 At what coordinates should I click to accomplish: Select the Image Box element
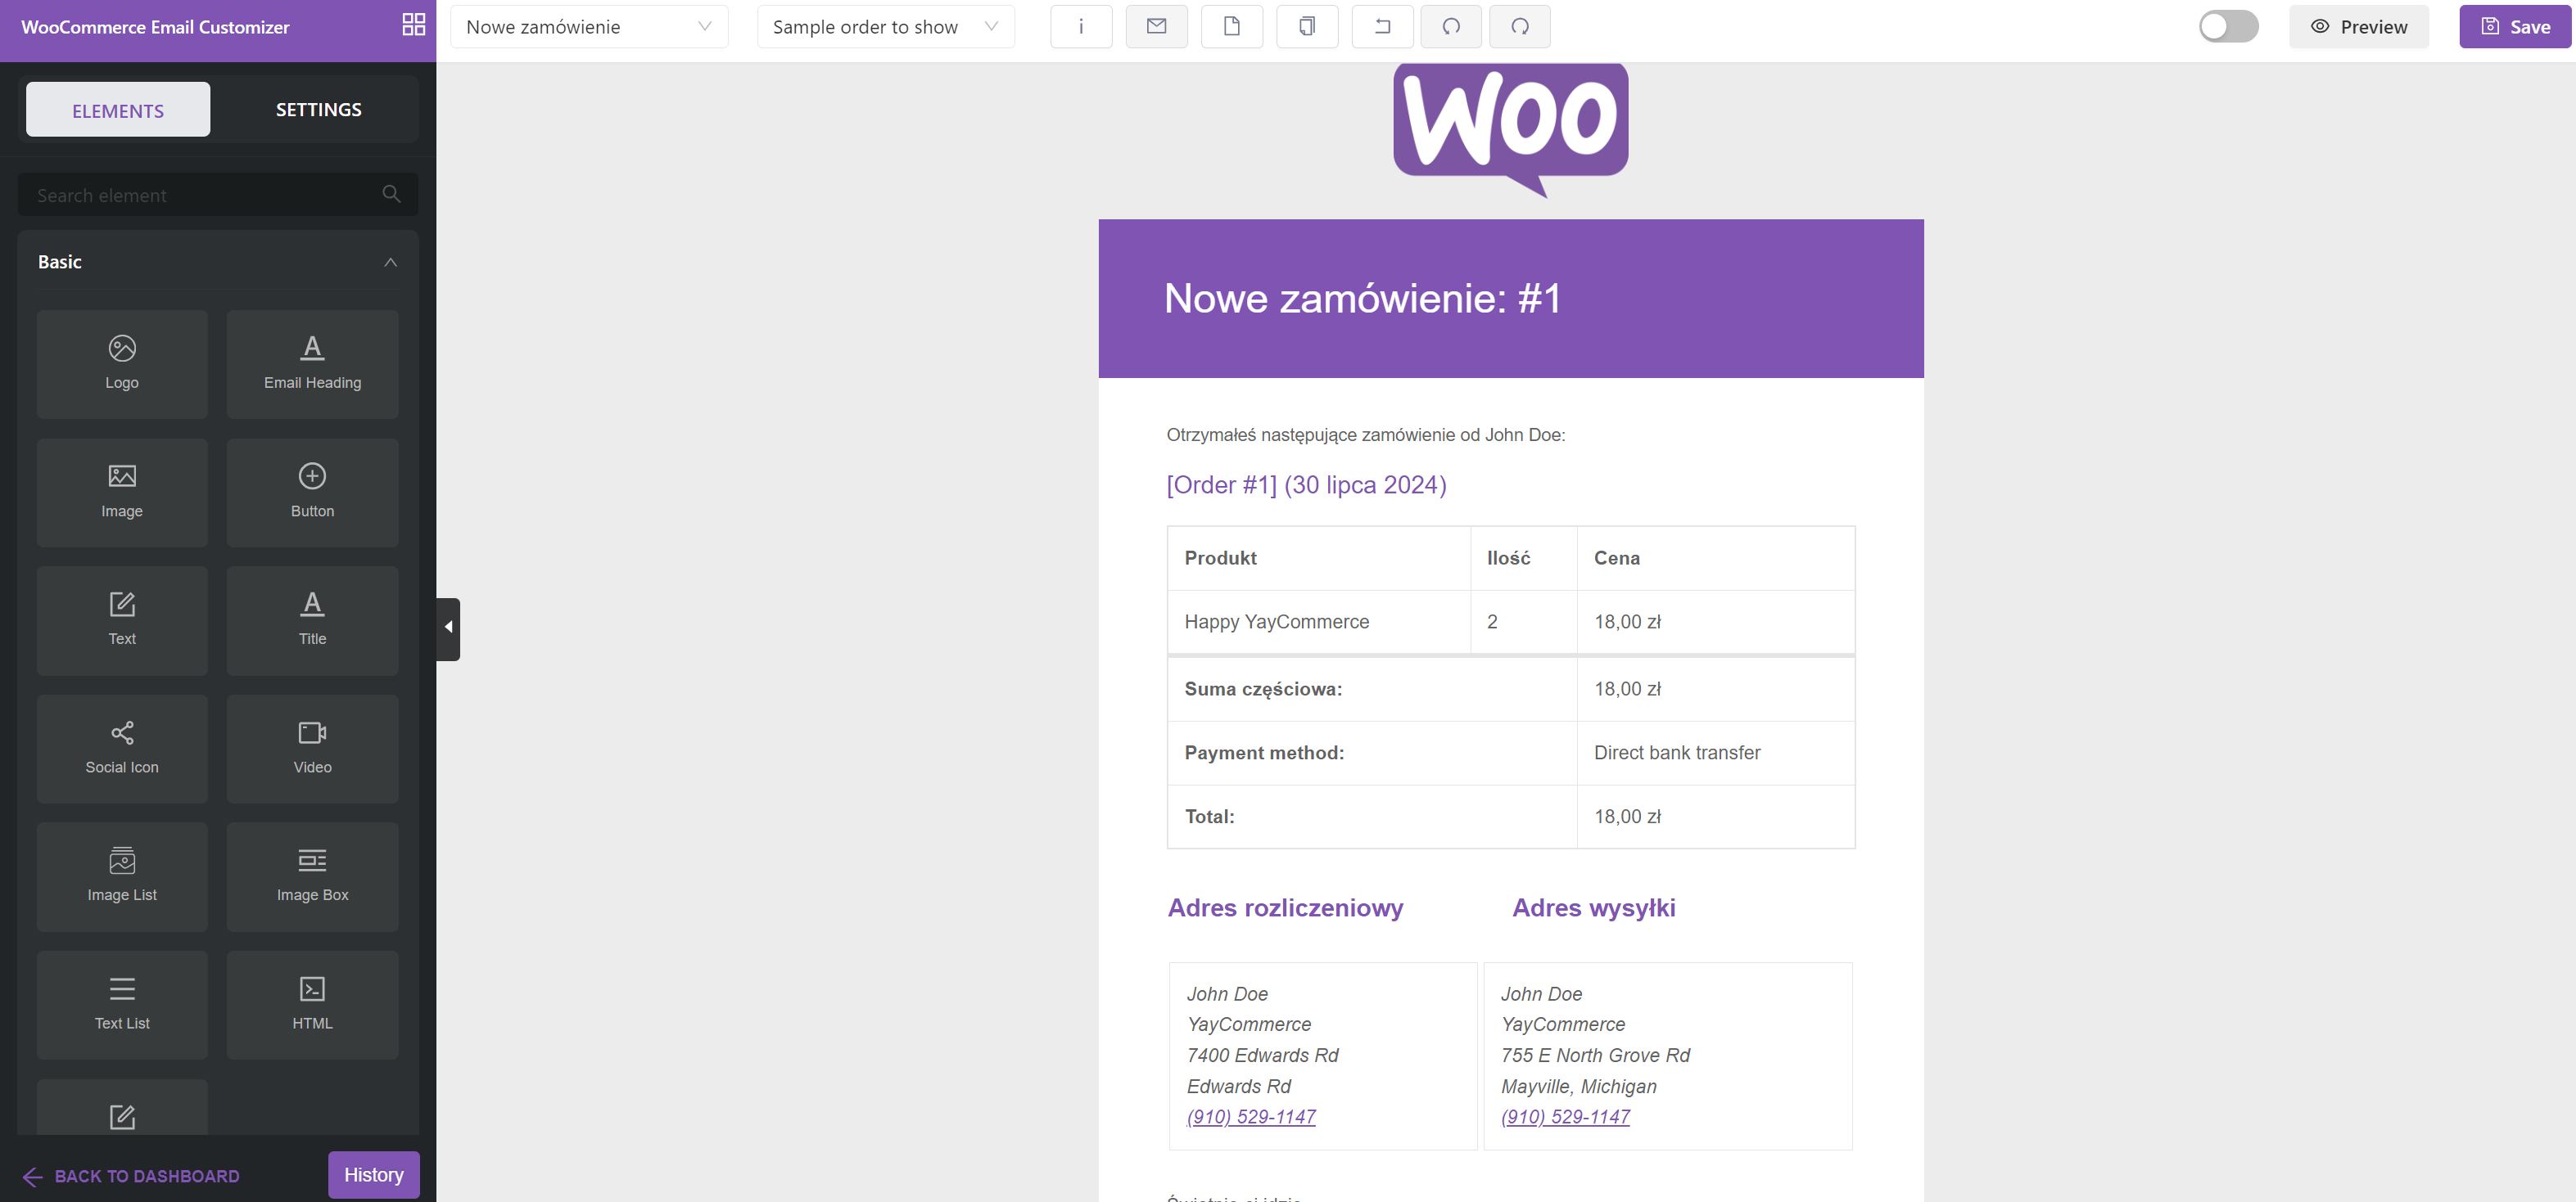[312, 876]
